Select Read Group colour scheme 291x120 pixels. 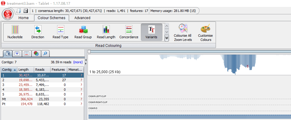(83, 32)
